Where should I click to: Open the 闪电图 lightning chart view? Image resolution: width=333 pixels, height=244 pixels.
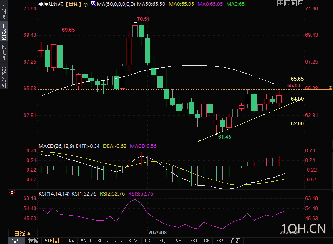click(4, 53)
